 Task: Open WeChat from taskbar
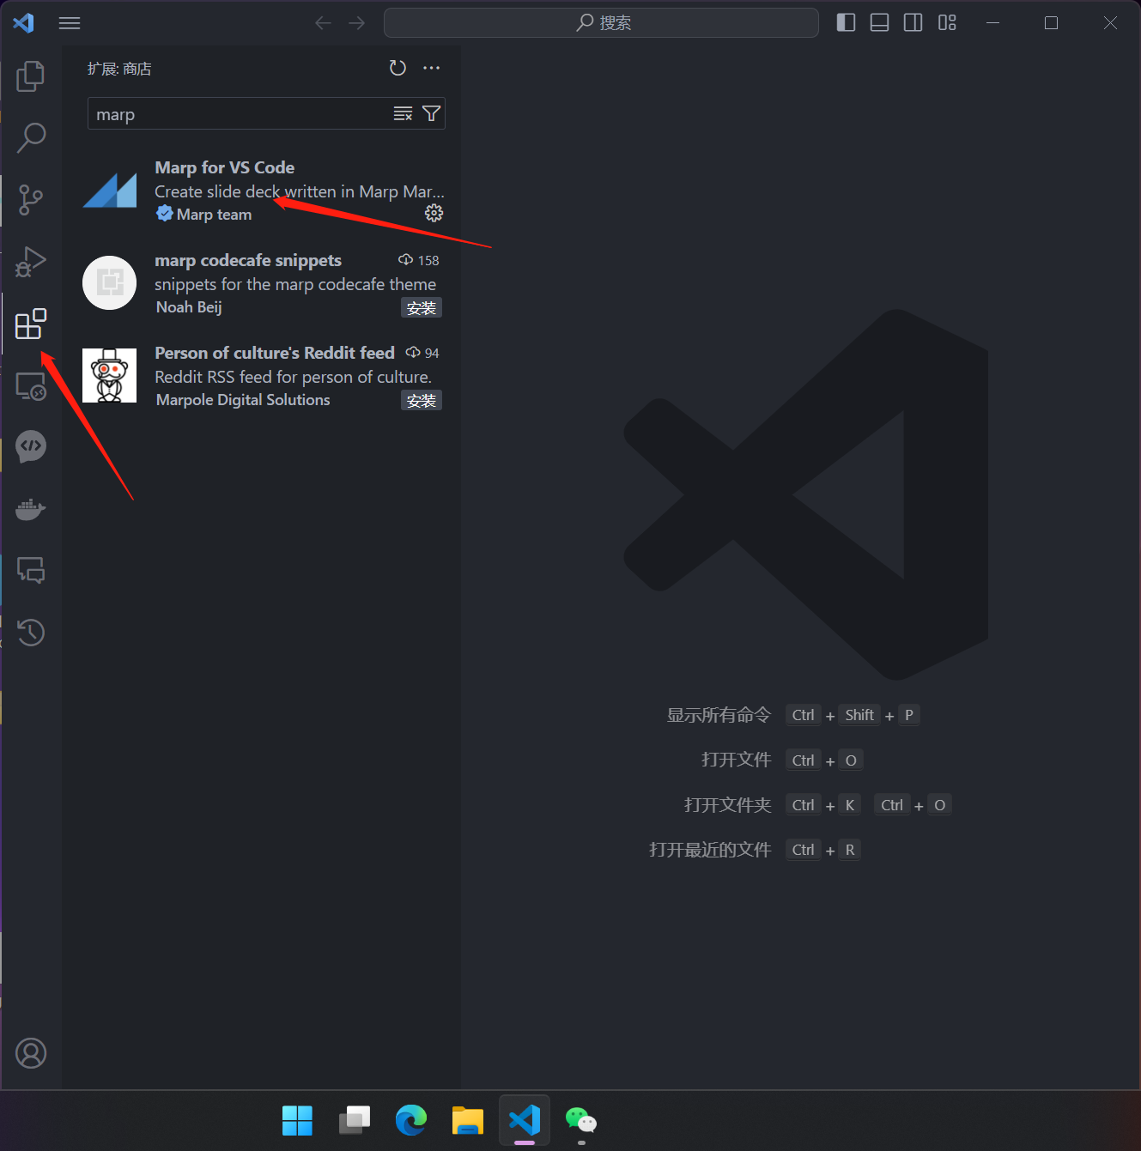coord(581,1120)
